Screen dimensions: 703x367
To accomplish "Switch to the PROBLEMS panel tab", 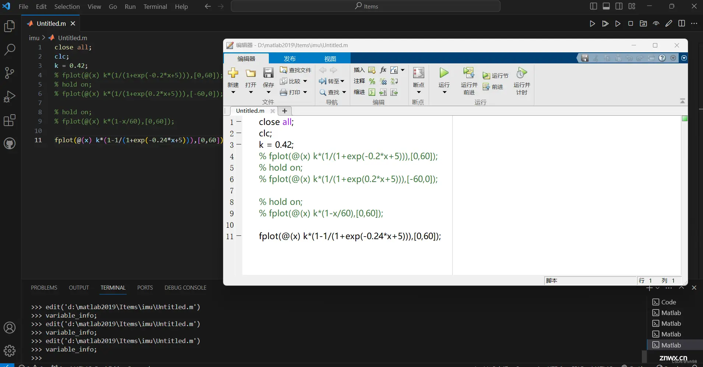I will pyautogui.click(x=44, y=288).
